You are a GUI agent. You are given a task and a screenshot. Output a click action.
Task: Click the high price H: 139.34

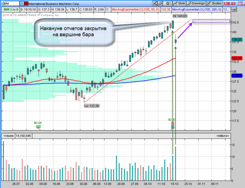click(x=58, y=10)
